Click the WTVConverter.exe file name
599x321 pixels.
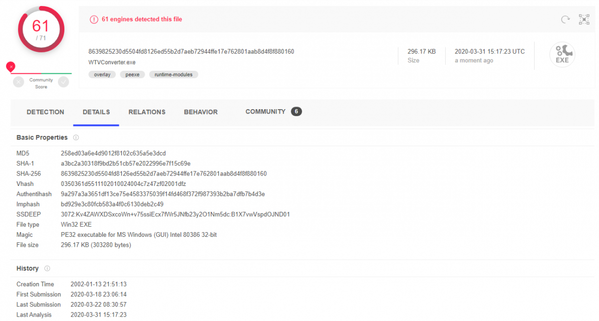[x=112, y=62]
